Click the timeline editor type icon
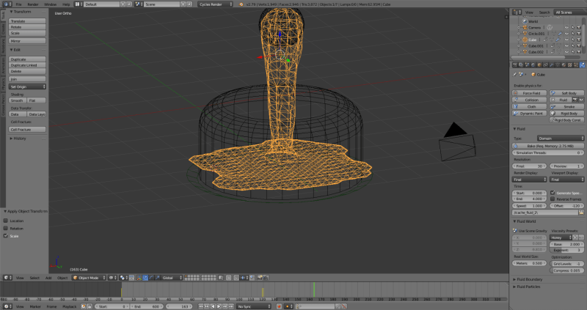 [x=7, y=306]
